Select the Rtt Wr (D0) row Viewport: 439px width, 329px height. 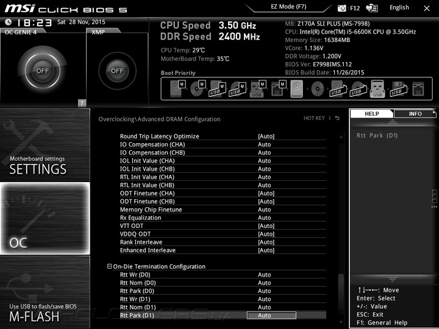pyautogui.click(x=223, y=274)
